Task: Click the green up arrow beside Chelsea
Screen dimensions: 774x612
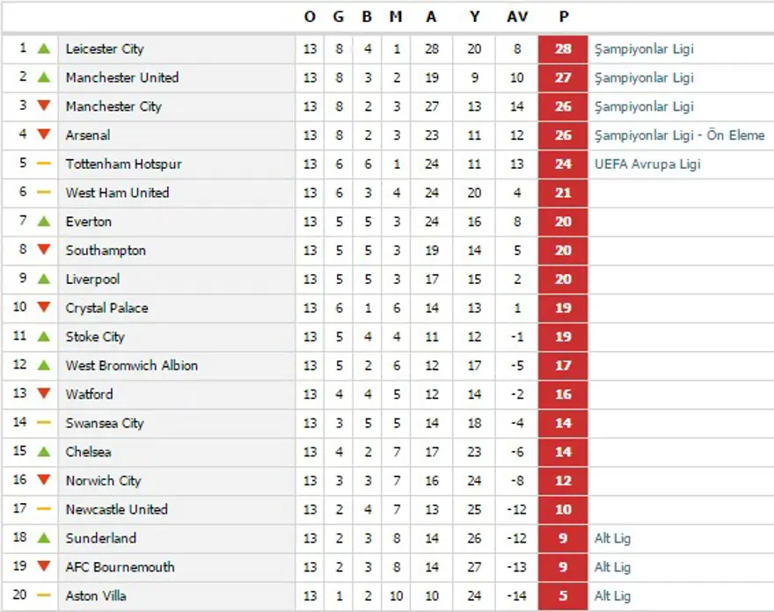Action: click(x=44, y=451)
